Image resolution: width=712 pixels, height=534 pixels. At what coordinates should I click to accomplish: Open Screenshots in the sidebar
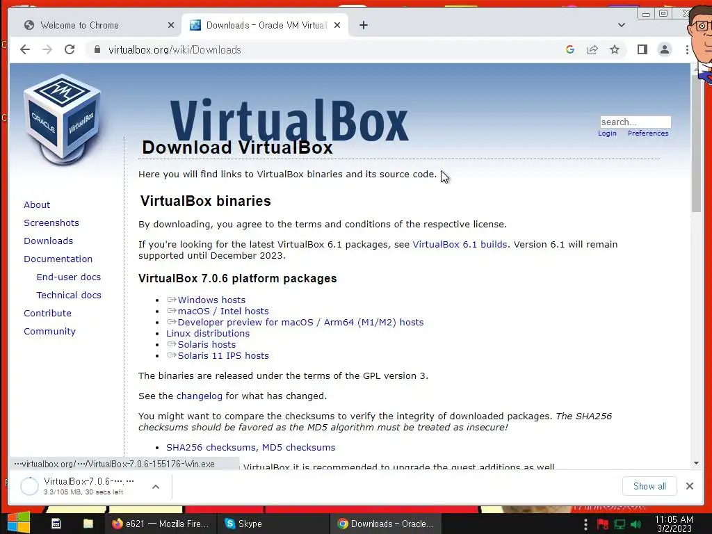coord(51,223)
